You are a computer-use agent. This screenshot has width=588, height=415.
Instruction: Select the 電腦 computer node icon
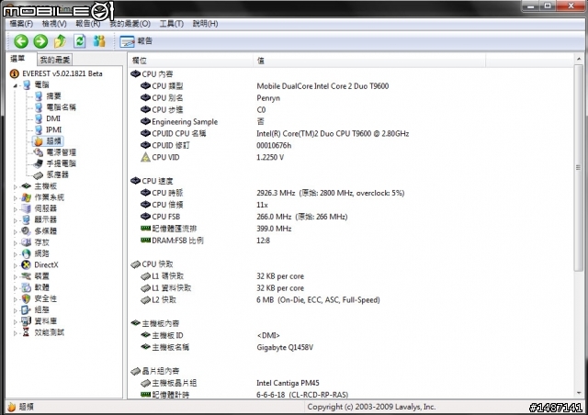coord(27,84)
